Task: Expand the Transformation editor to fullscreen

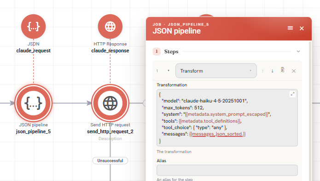Action: 292,94
